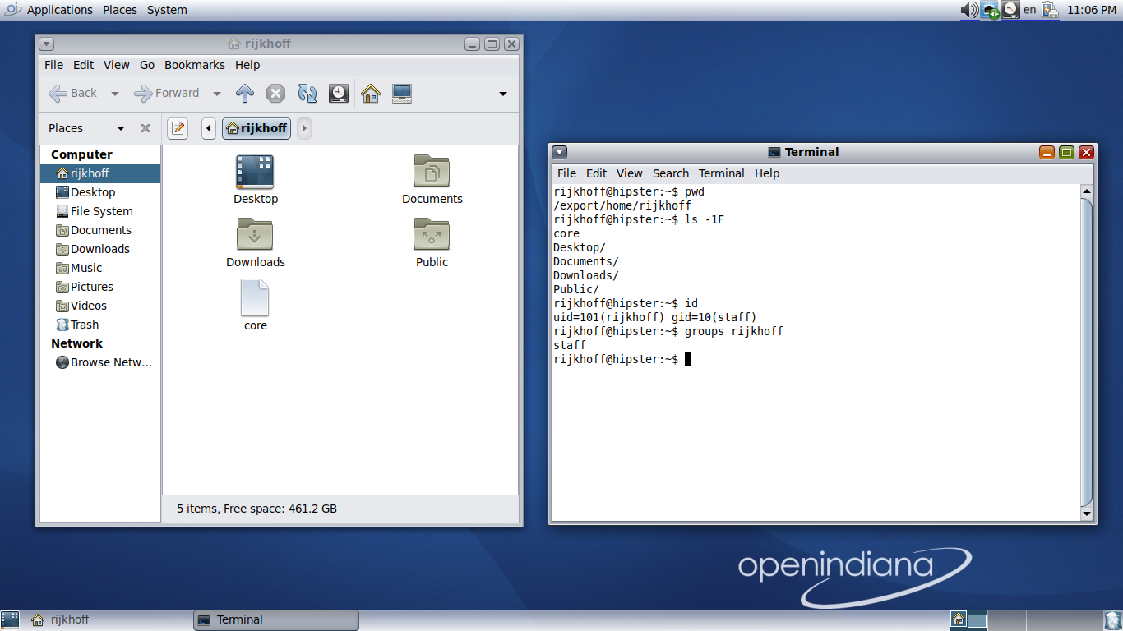Open the Back history dropdown arrow

(115, 94)
